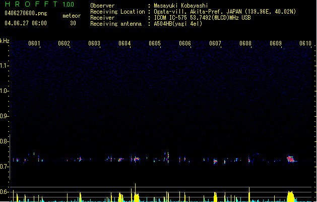Click the 0.7 kHz frequency axis label
The width and height of the screenshot is (317, 202).
tap(4, 167)
